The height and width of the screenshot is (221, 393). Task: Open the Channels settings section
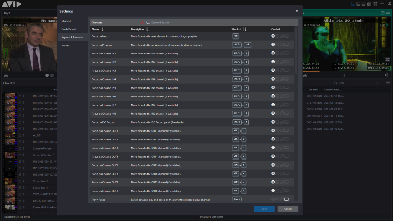pos(66,21)
